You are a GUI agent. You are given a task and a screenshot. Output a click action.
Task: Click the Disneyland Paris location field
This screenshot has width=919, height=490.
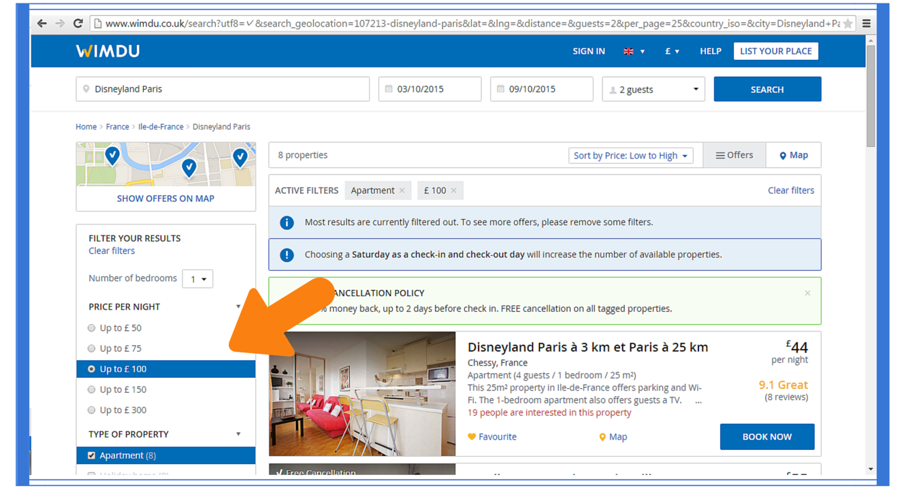tap(223, 89)
